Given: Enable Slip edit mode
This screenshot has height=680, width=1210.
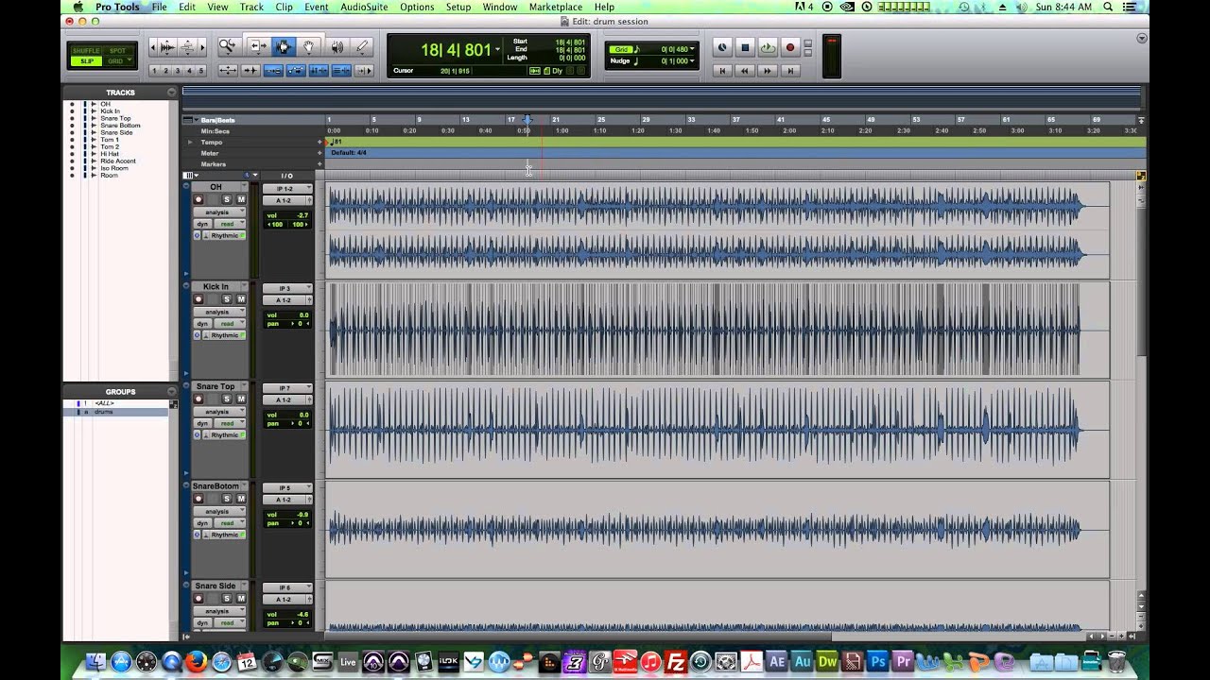Looking at the screenshot, I should pyautogui.click(x=87, y=61).
